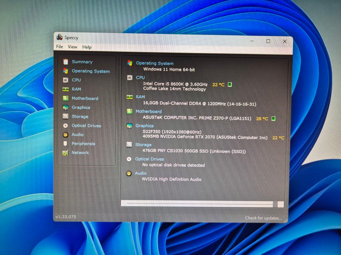341x255 pixels.
Task: Show Graphics details from sidebar
Action: pos(81,107)
